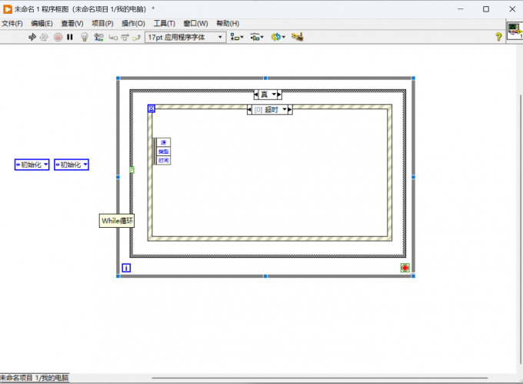Image resolution: width=523 pixels, height=384 pixels.
Task: Click the VI icon pane in top-right corner
Action: (515, 30)
